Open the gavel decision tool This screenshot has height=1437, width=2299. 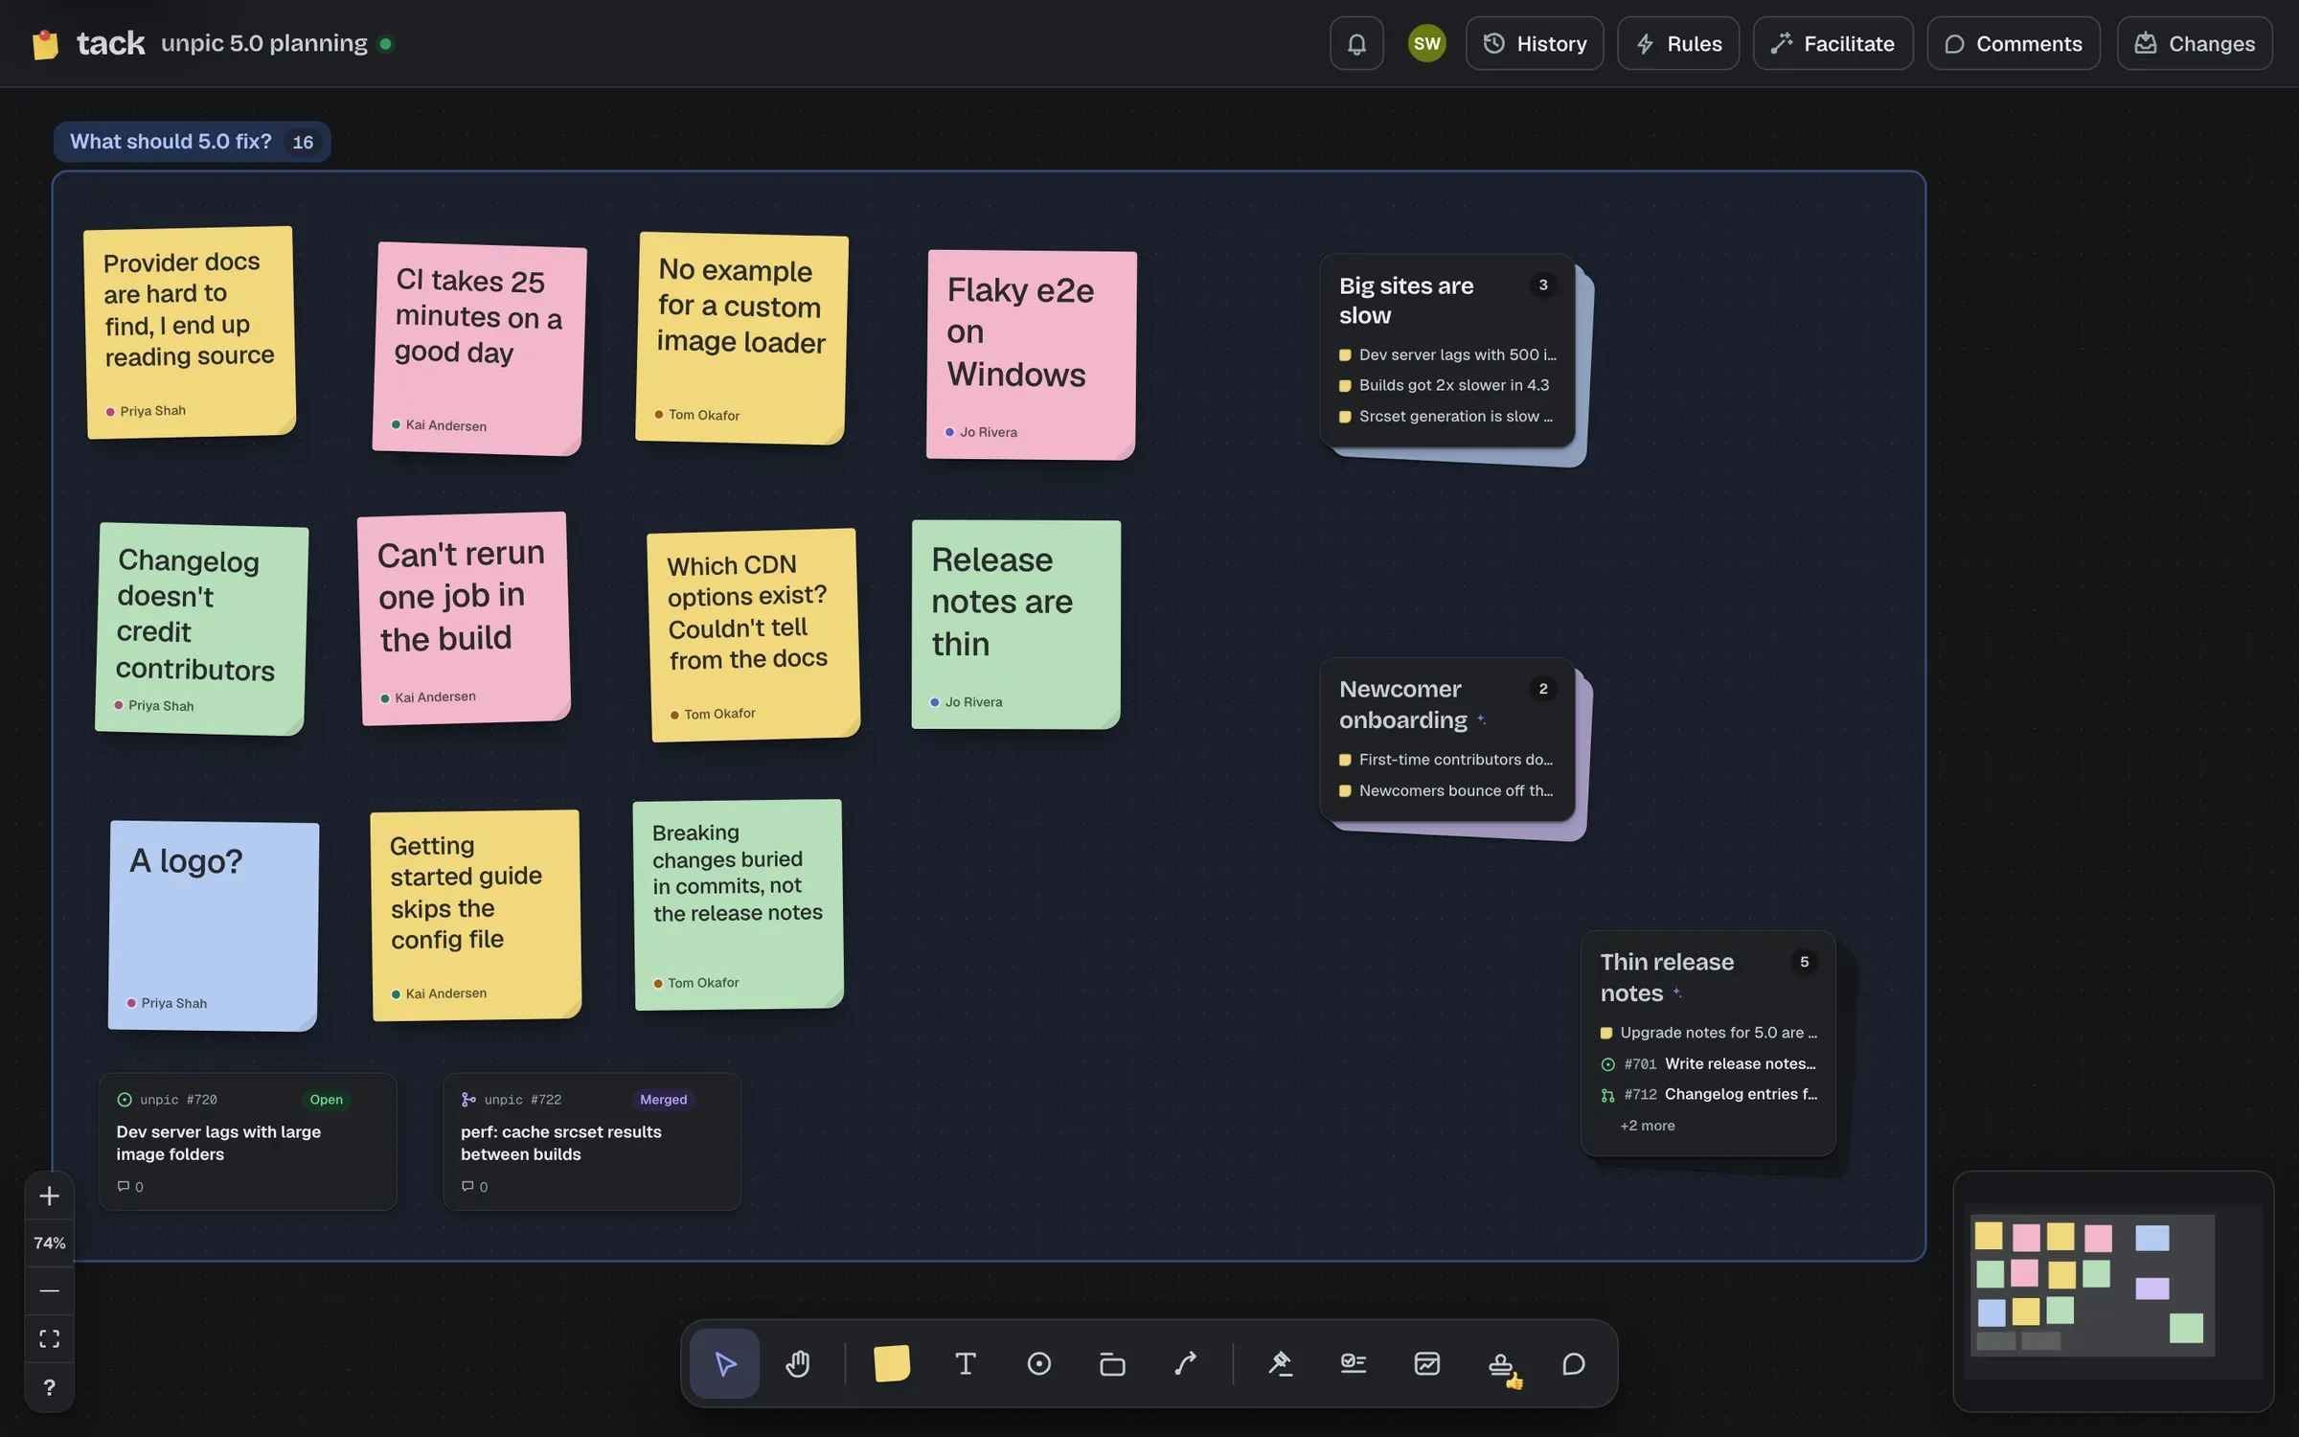pos(1280,1363)
